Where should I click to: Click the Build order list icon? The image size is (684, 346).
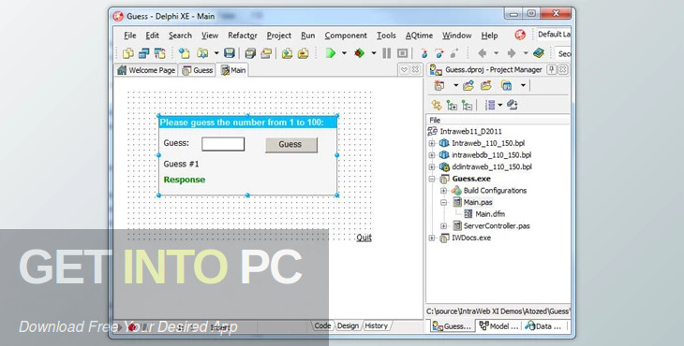click(x=490, y=105)
